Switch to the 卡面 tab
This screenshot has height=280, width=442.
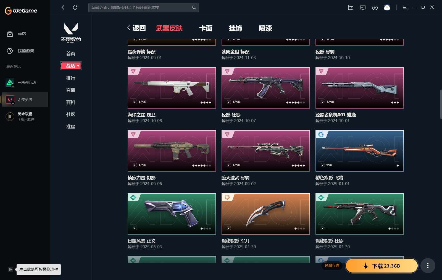(206, 28)
